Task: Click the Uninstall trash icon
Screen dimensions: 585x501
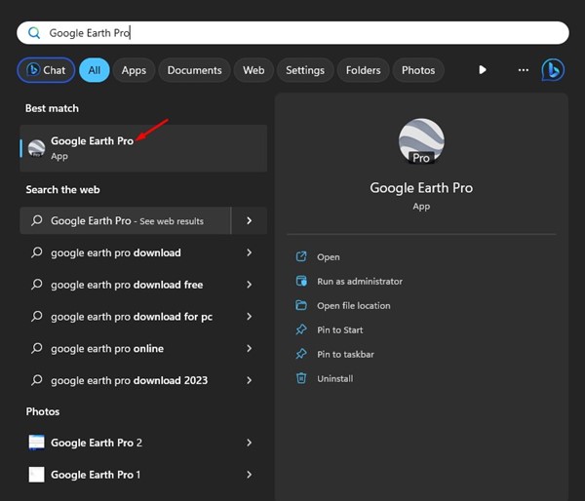Action: (301, 378)
